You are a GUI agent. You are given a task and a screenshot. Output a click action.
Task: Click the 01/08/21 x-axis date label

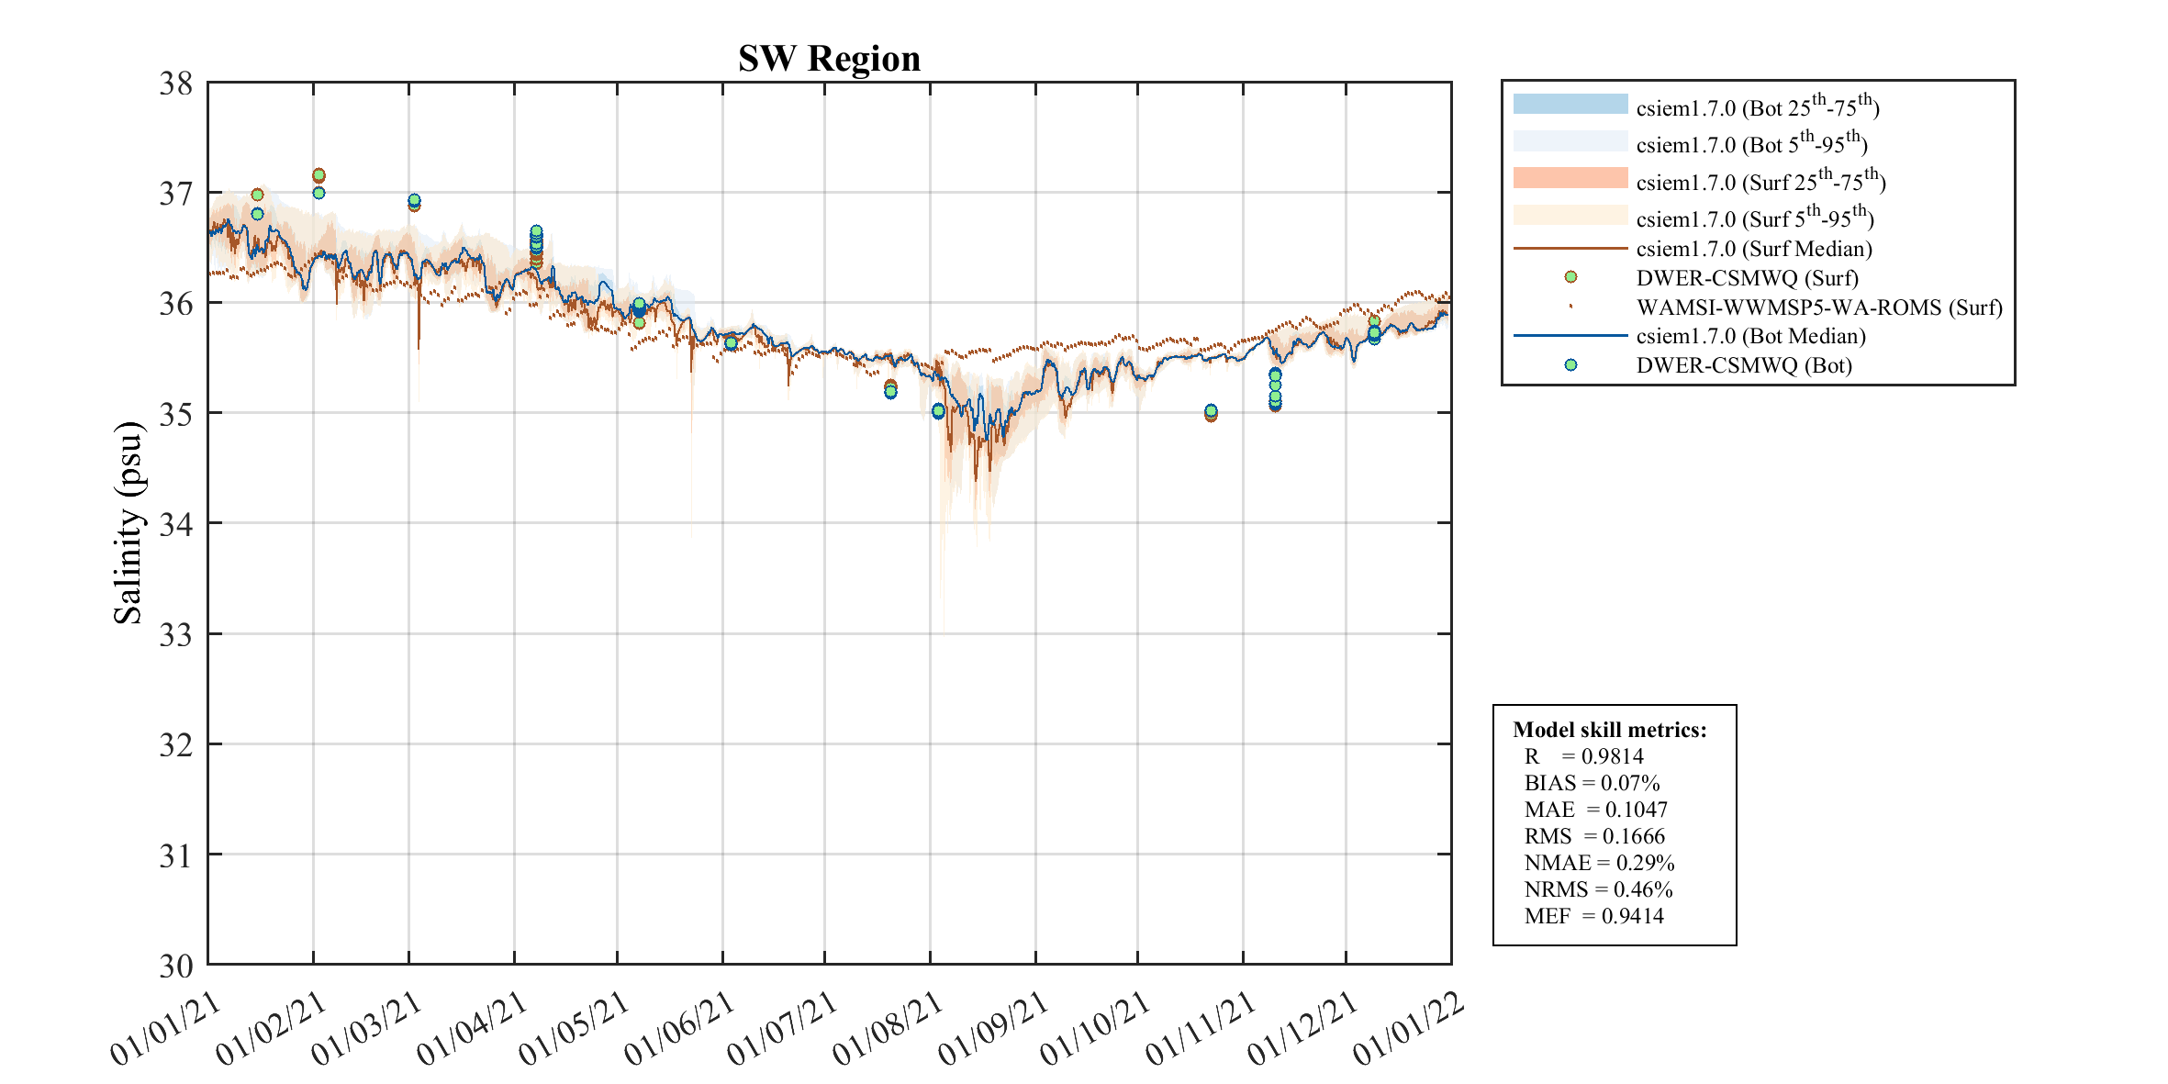(x=888, y=1029)
